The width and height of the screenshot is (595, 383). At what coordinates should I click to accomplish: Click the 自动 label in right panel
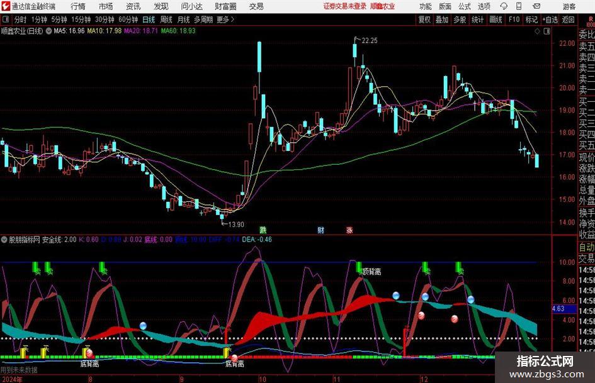(587, 247)
